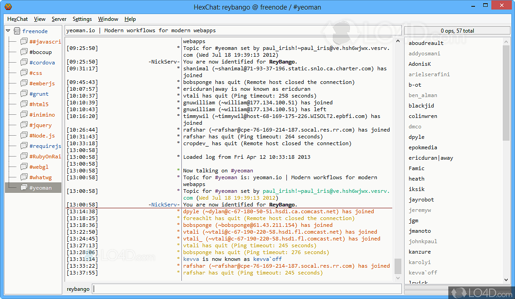The height and width of the screenshot is (299, 515).
Task: Click the chat bubble icon beside #bocoup
Action: (x=24, y=52)
